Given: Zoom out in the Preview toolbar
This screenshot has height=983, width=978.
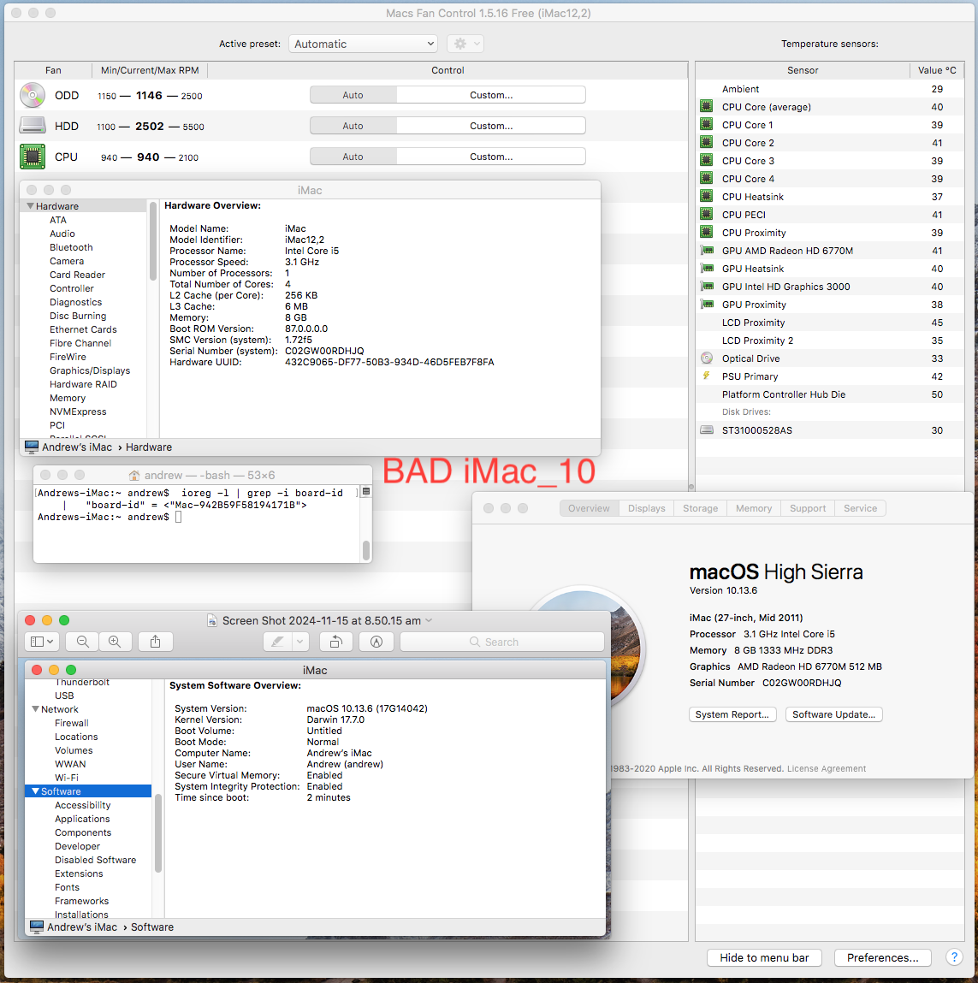Looking at the screenshot, I should coord(82,642).
